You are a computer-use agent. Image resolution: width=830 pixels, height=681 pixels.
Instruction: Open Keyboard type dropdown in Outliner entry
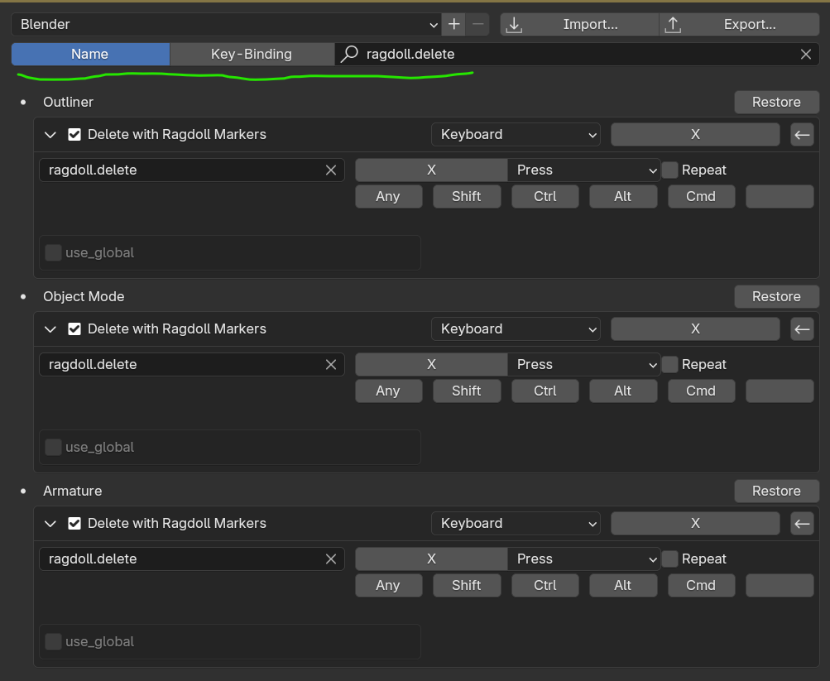[x=515, y=134]
